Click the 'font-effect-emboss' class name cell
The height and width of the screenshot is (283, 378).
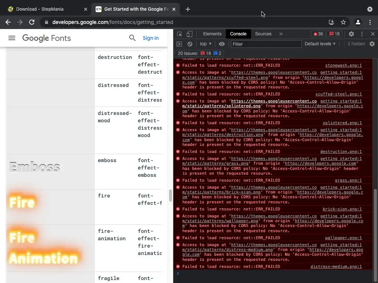click(148, 168)
